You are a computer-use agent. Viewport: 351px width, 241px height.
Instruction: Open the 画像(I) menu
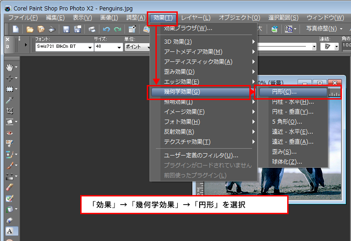[x=109, y=18]
